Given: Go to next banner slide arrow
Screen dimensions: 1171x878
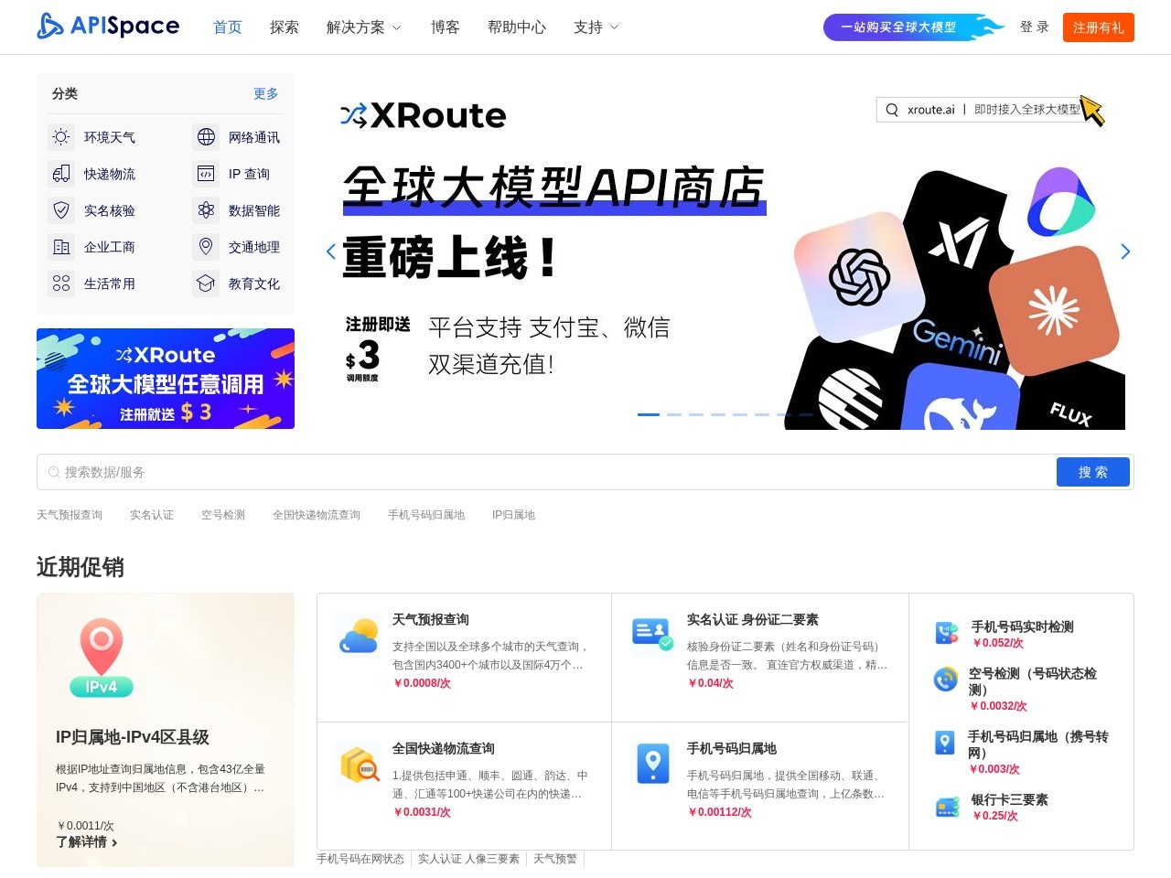Looking at the screenshot, I should point(1125,252).
